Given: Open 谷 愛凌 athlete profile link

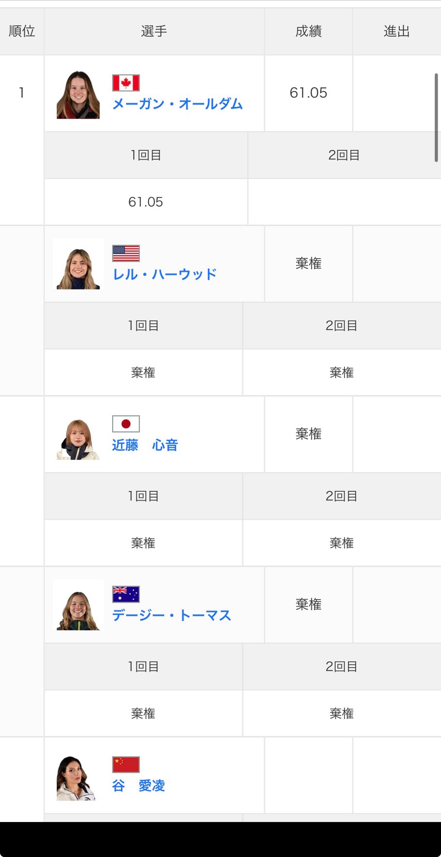Looking at the screenshot, I should [138, 786].
